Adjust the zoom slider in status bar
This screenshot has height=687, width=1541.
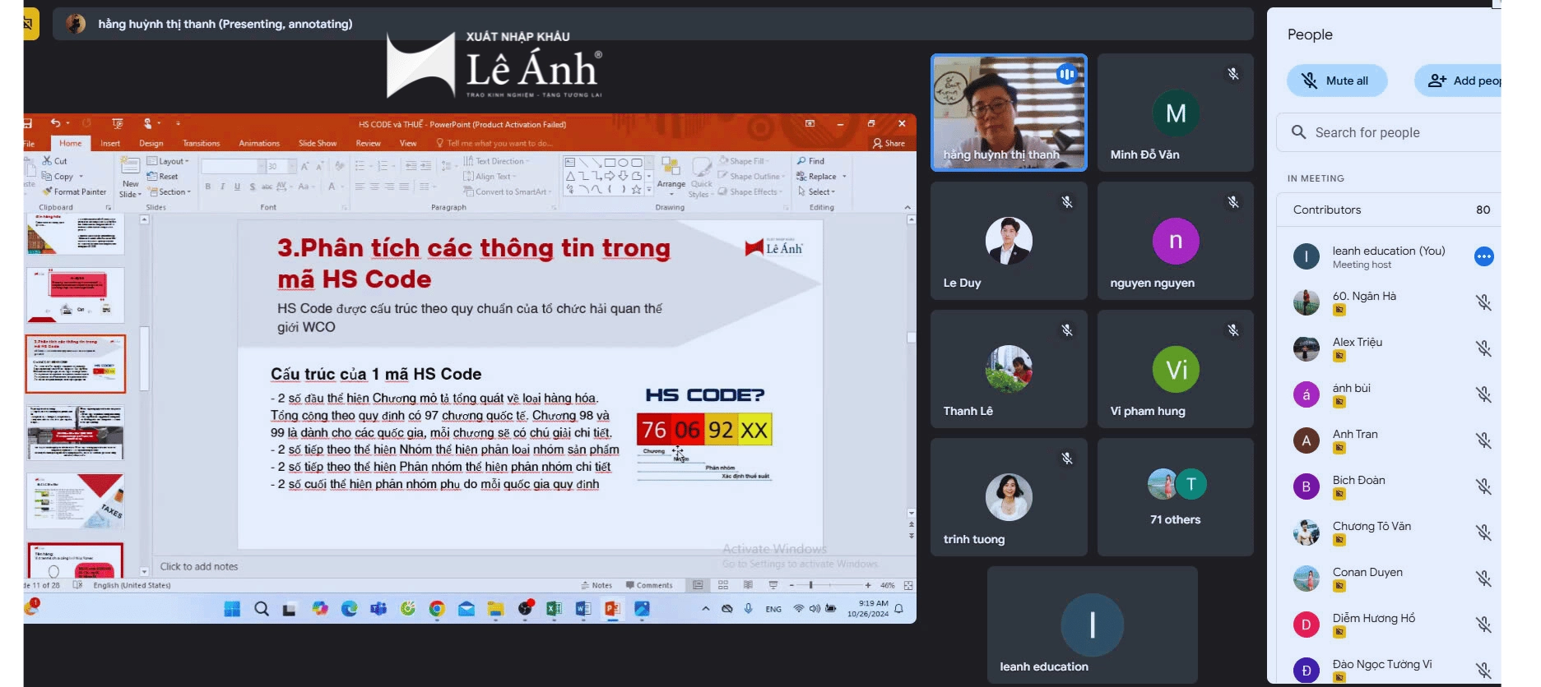click(x=811, y=585)
